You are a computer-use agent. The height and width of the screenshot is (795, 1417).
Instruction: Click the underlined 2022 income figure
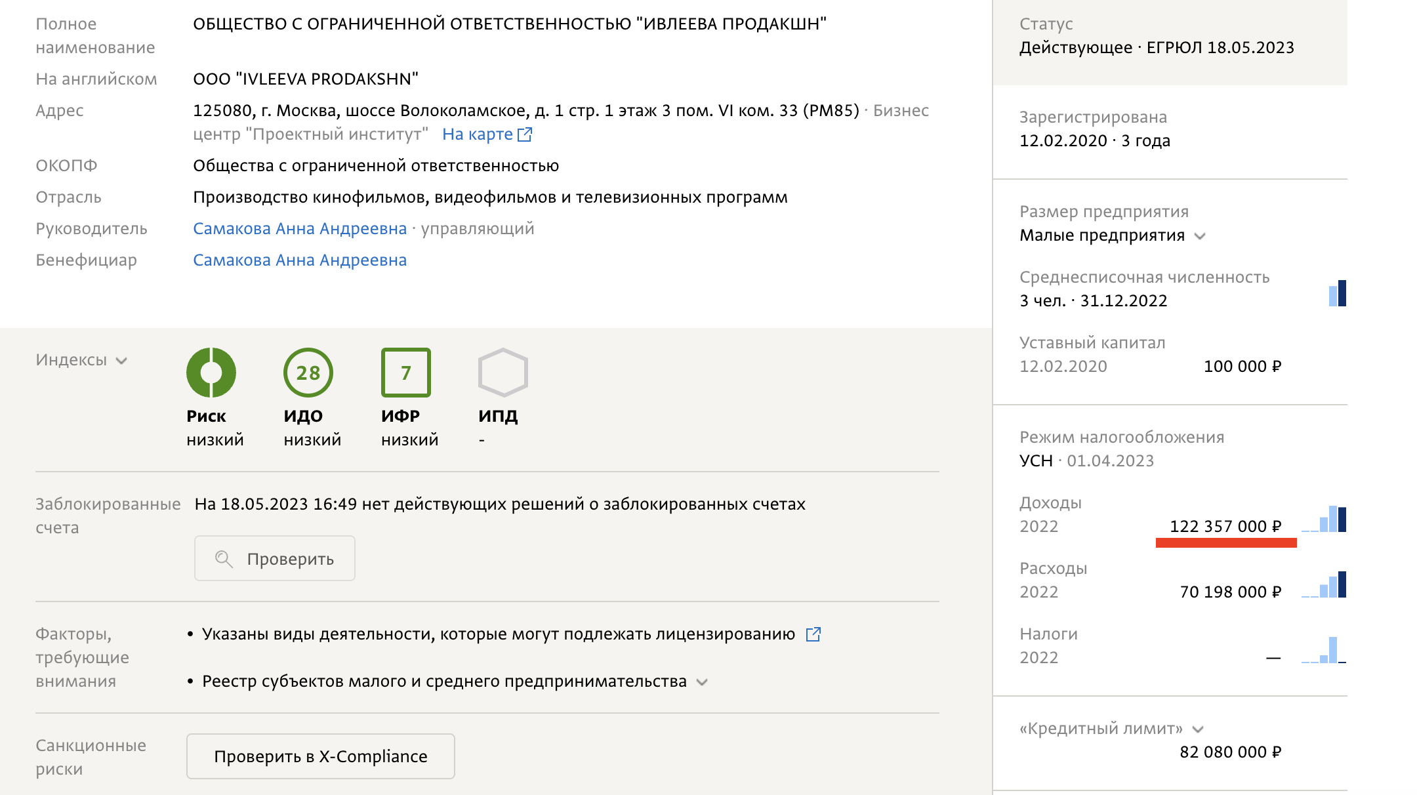point(1225,526)
